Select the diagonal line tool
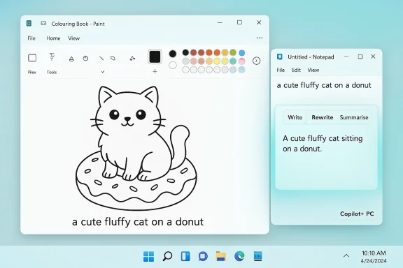 (x=101, y=59)
